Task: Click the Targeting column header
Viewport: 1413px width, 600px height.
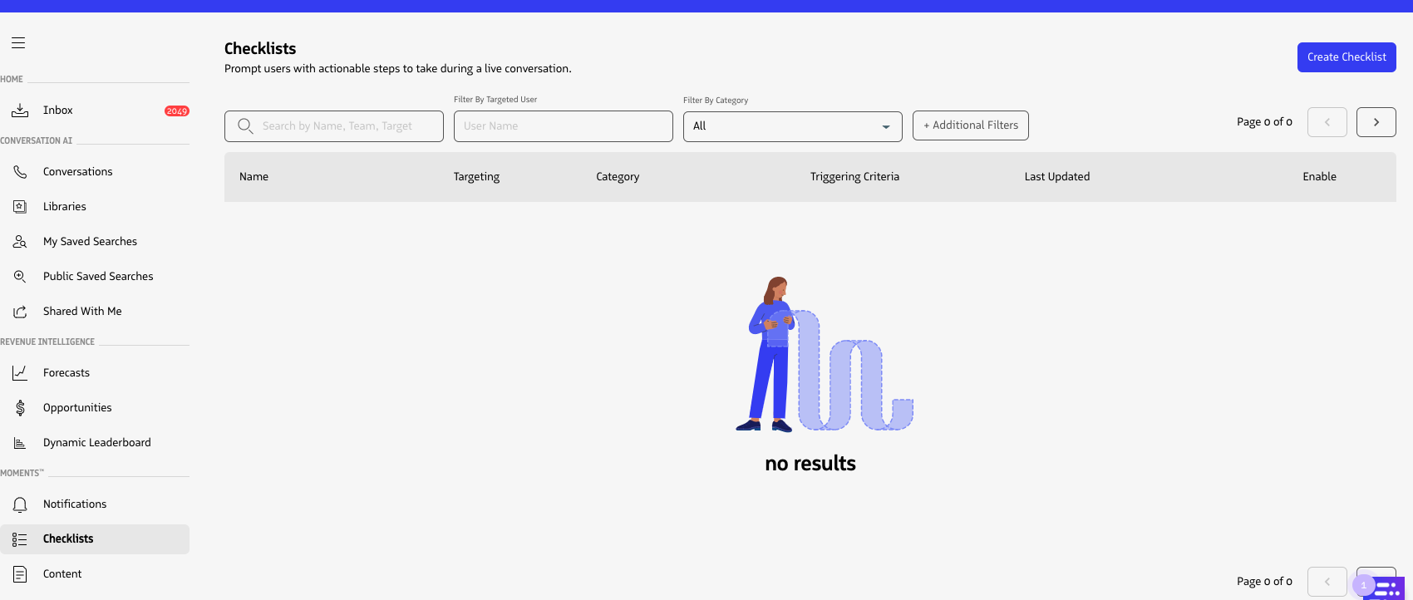Action: coord(476,177)
